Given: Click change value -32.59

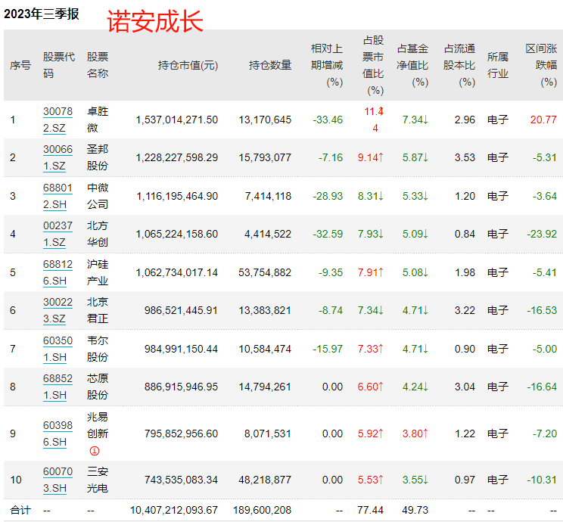Looking at the screenshot, I should pyautogui.click(x=328, y=234).
